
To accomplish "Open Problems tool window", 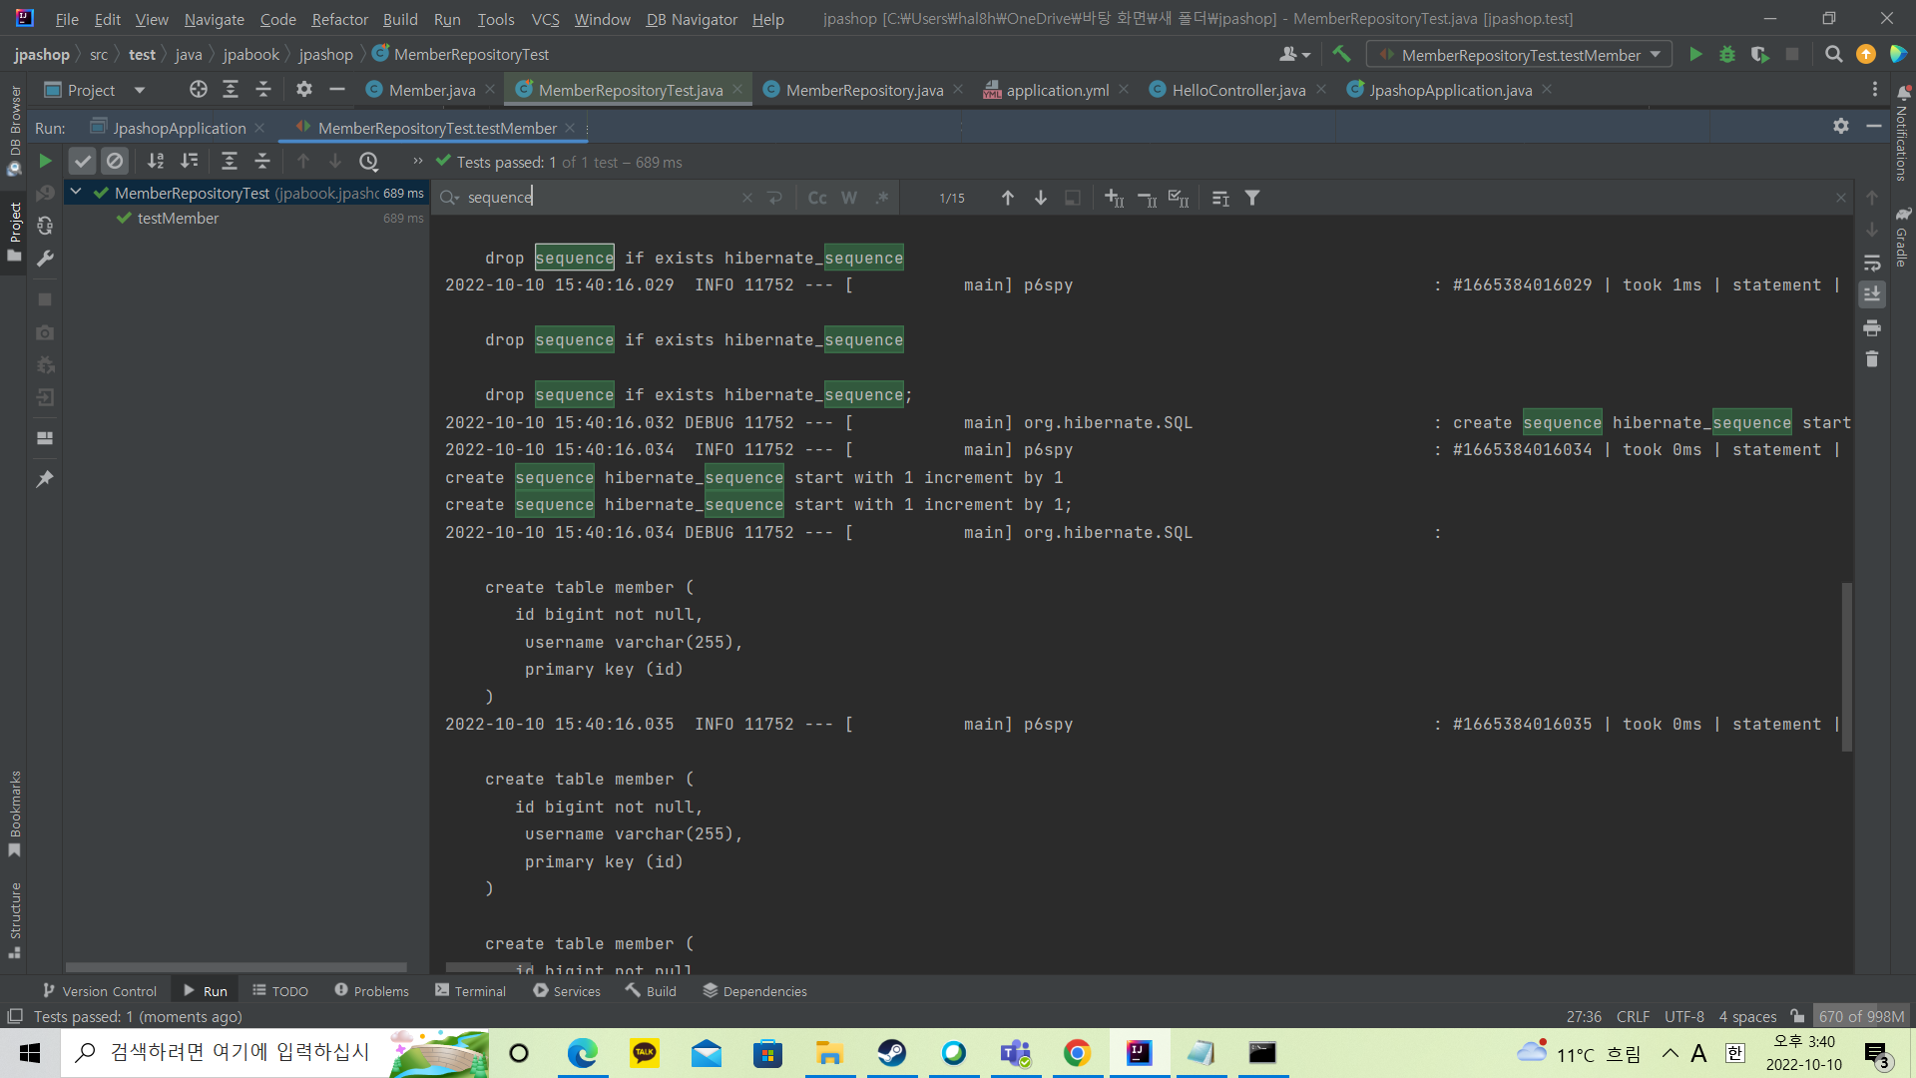I will coord(371,990).
